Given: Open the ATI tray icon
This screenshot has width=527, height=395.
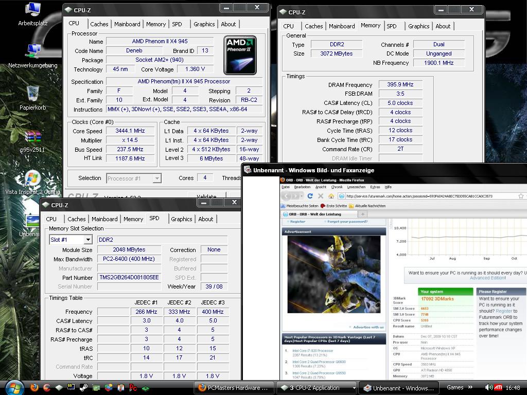Looking at the screenshot, I should click(498, 388).
